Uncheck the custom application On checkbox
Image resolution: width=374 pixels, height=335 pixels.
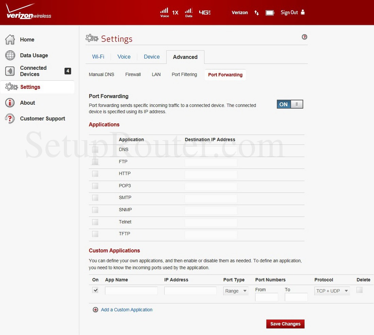tap(95, 290)
